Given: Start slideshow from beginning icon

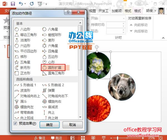Looking at the screenshot, I should [x=40, y=4].
